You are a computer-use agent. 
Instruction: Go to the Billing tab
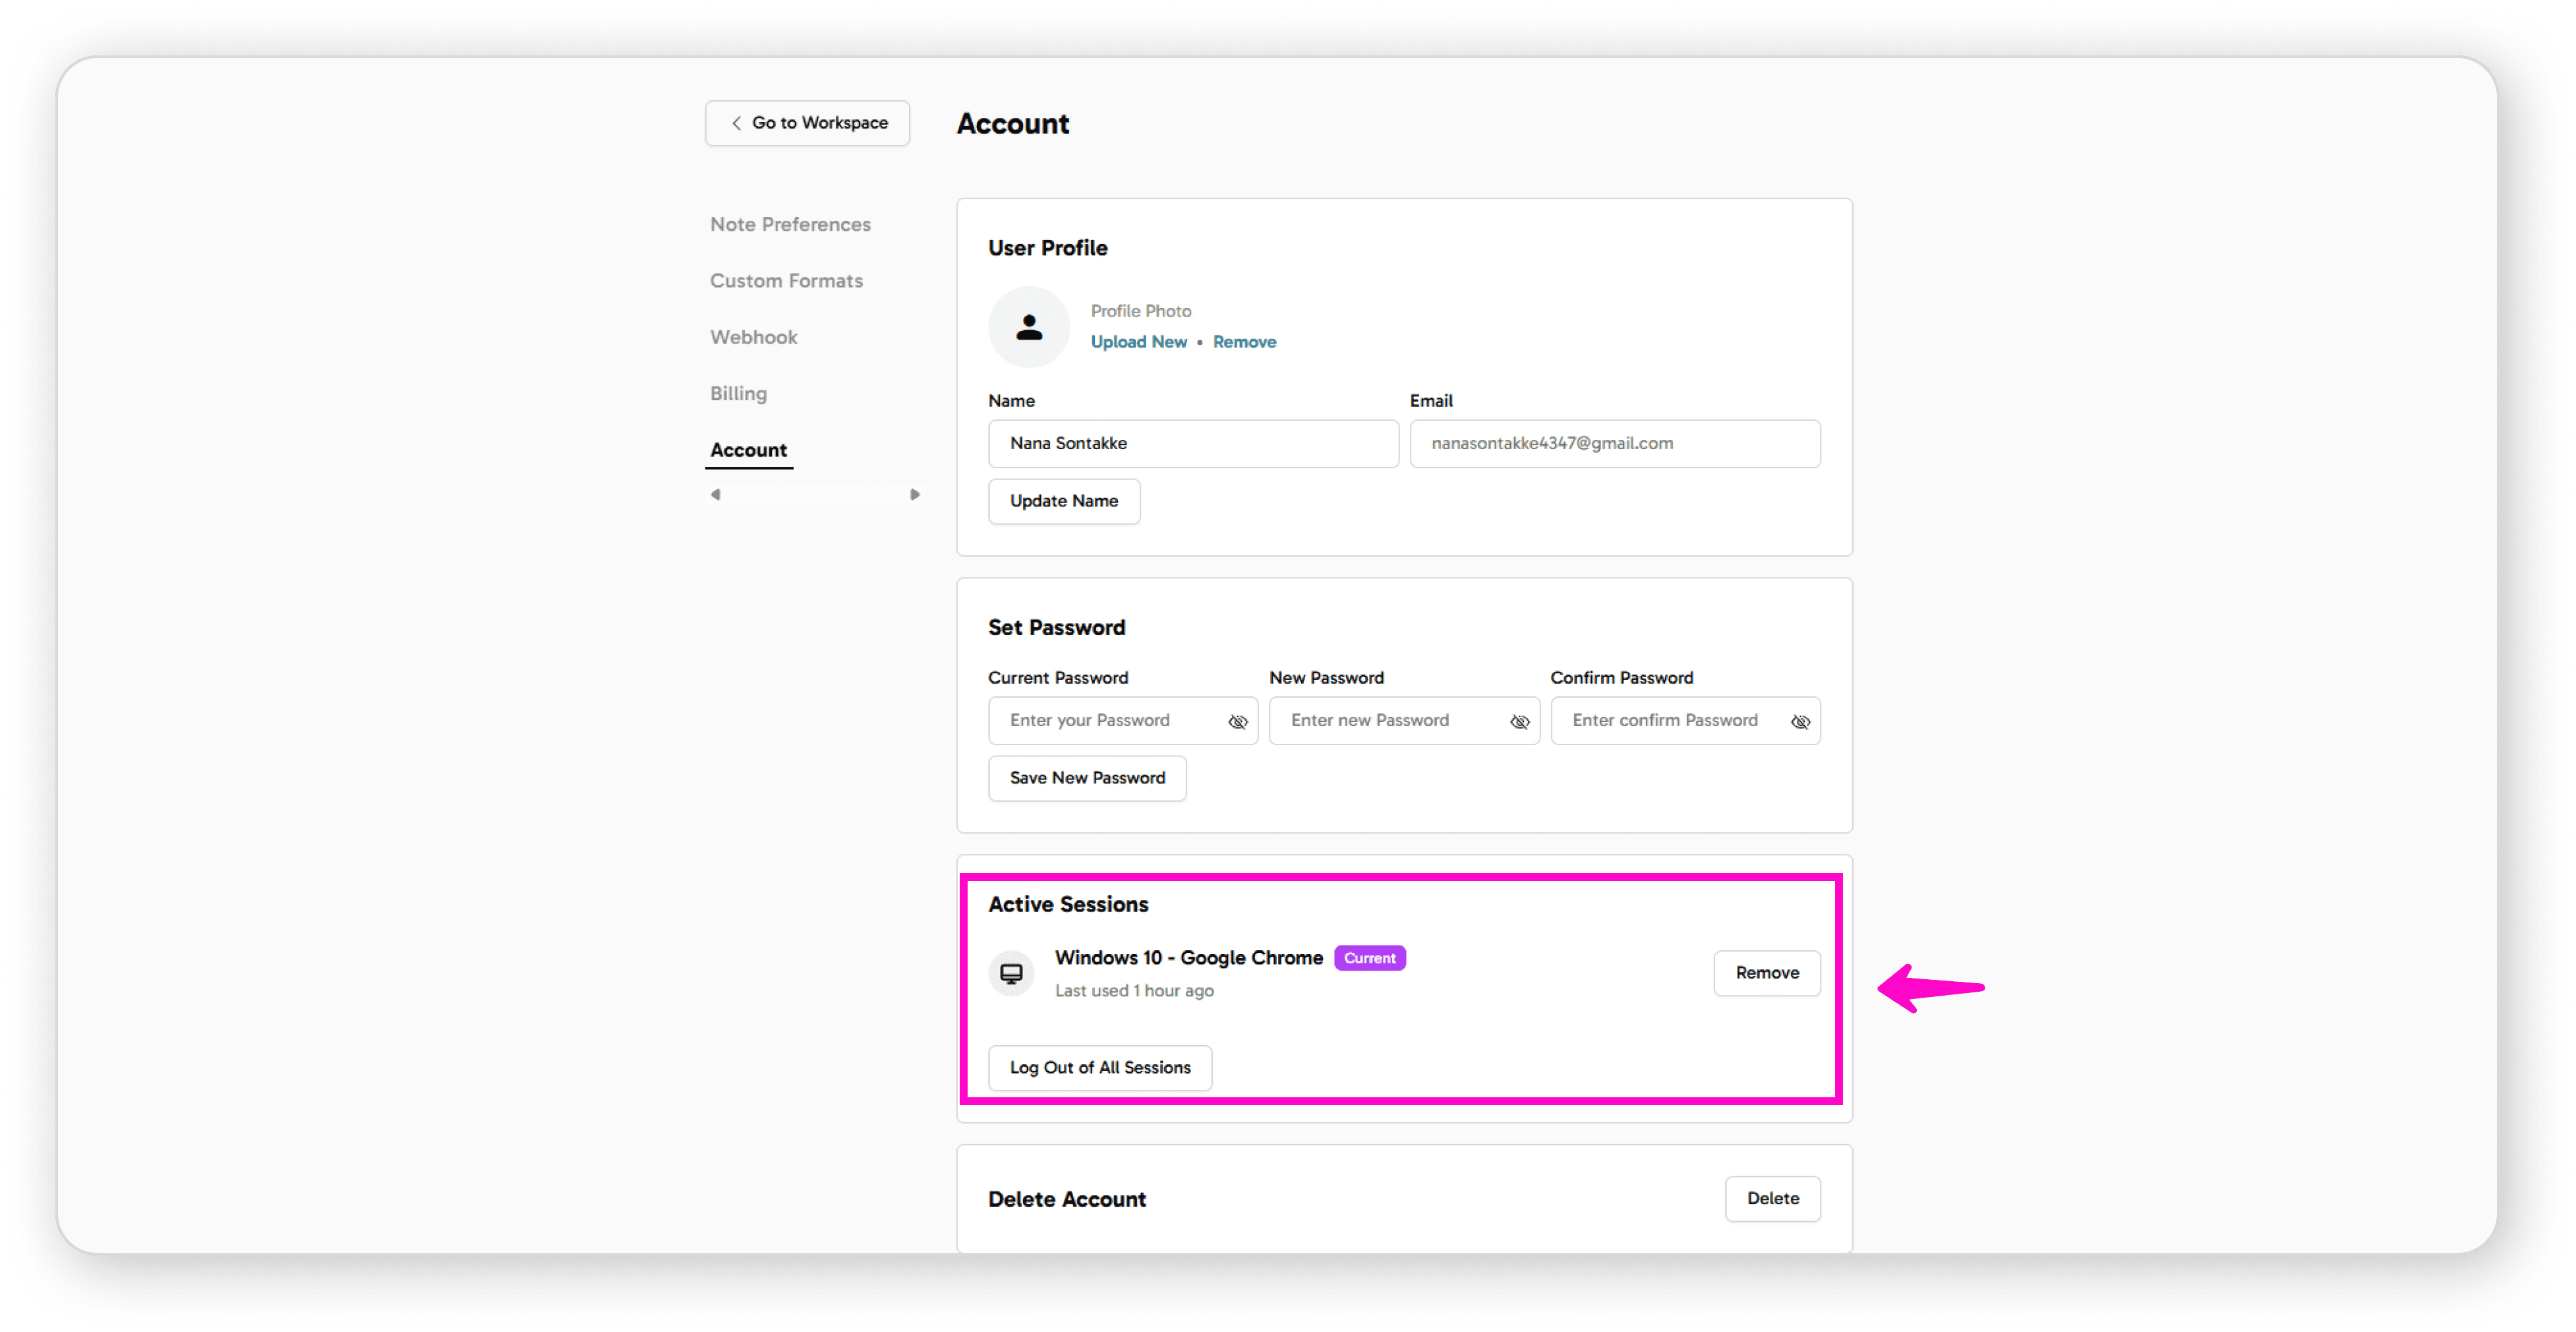coord(738,393)
